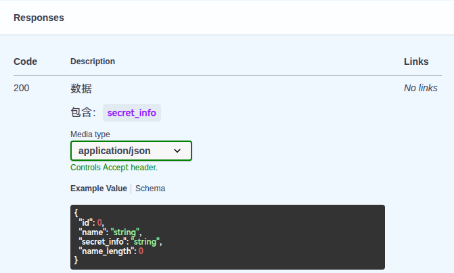Click the closing brace of the example JSON
This screenshot has height=273, width=454.
(x=76, y=260)
